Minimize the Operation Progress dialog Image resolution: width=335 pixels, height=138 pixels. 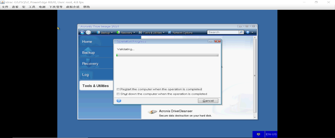click(211, 41)
